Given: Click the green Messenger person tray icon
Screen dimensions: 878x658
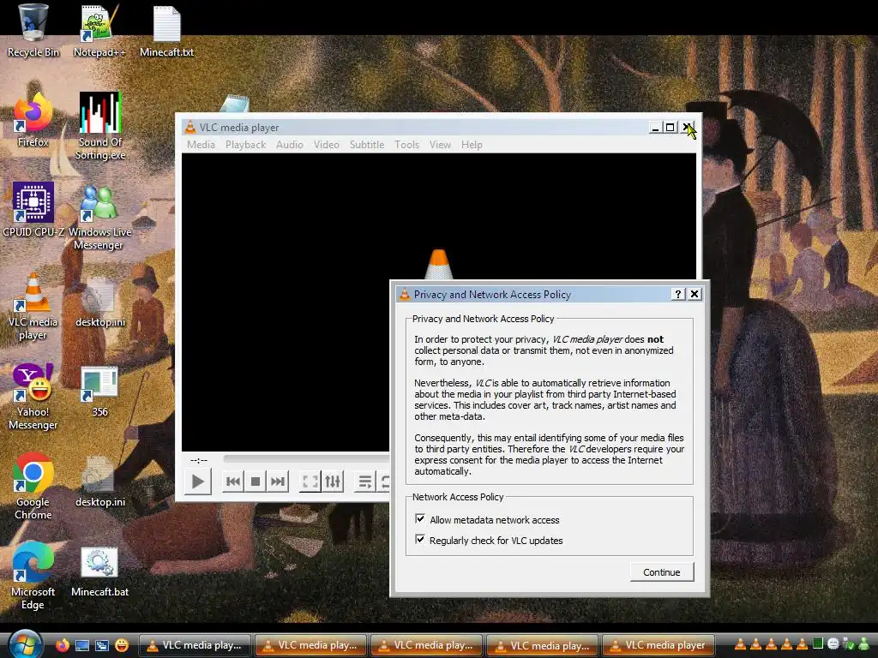Looking at the screenshot, I should (x=864, y=644).
